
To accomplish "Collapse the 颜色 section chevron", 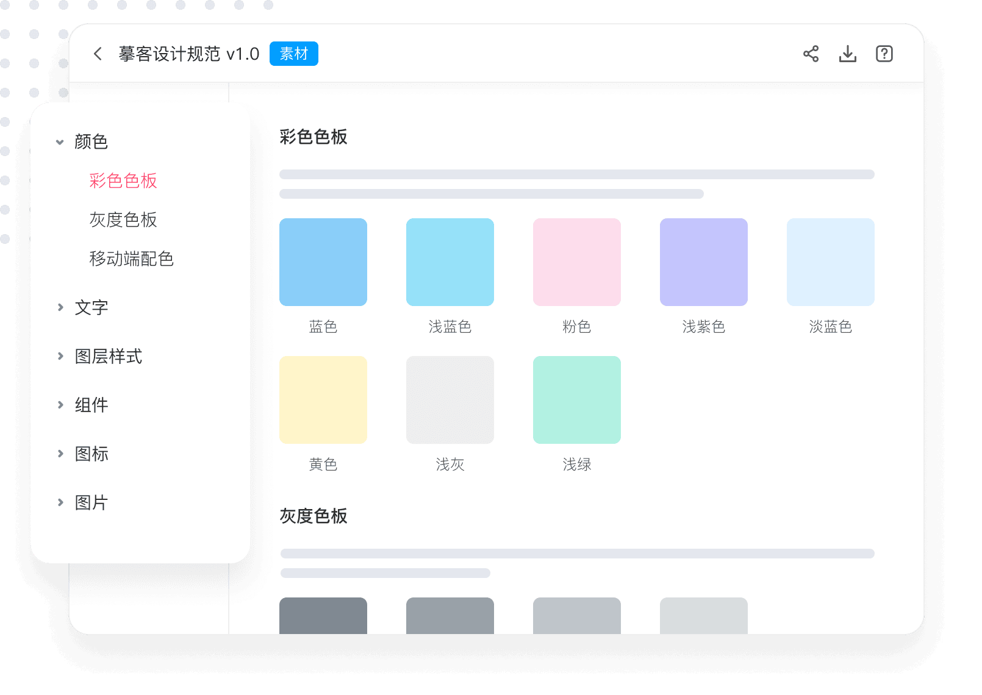I will (x=60, y=142).
